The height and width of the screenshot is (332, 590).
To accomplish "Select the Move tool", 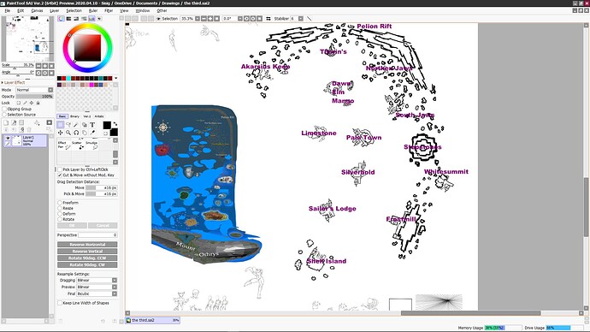I will pos(60,133).
